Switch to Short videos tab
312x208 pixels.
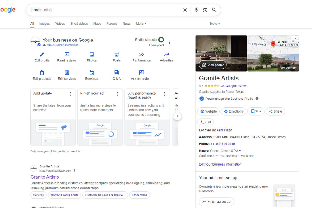(x=79, y=23)
